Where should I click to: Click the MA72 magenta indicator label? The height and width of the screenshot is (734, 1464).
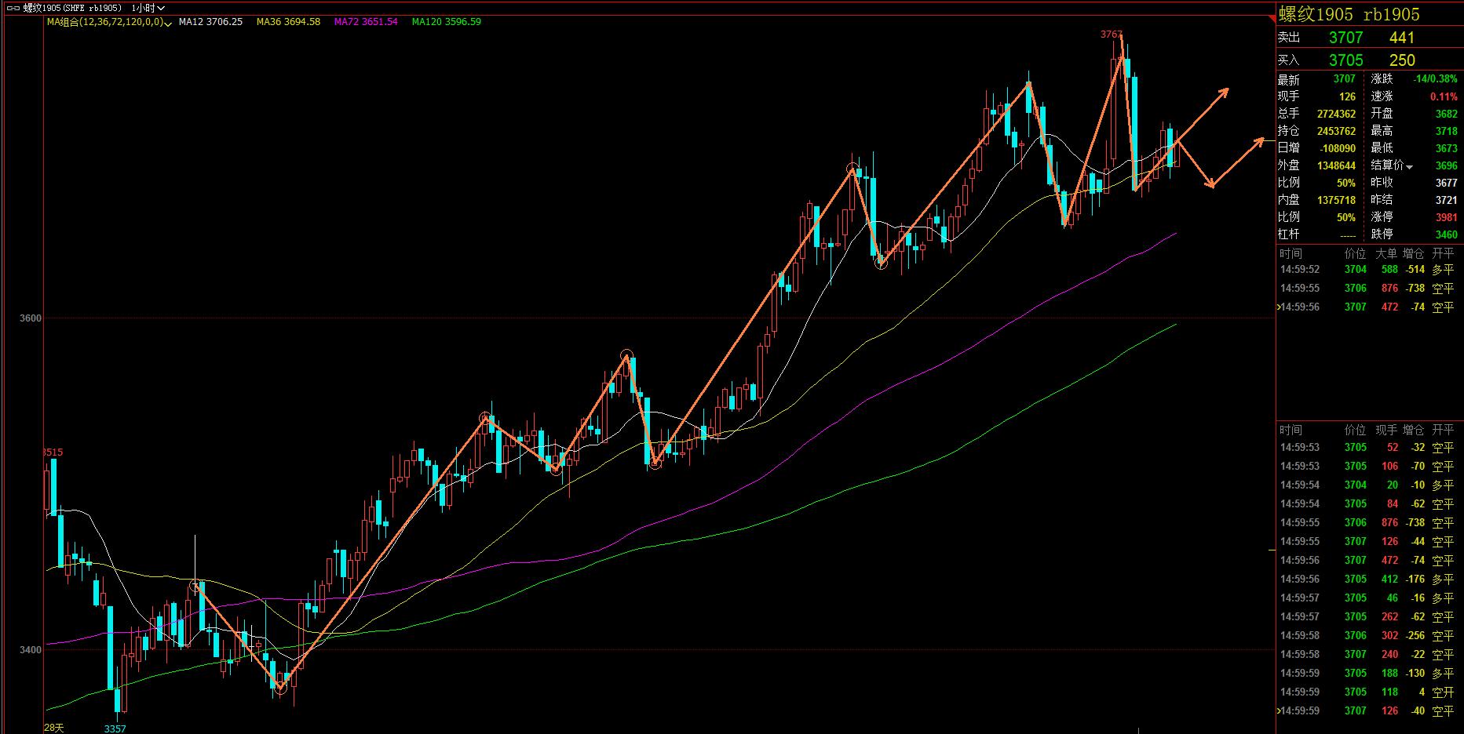366,22
